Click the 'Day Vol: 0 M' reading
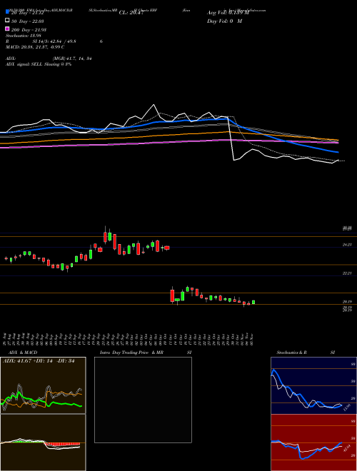The image size is (357, 471). tap(224, 21)
